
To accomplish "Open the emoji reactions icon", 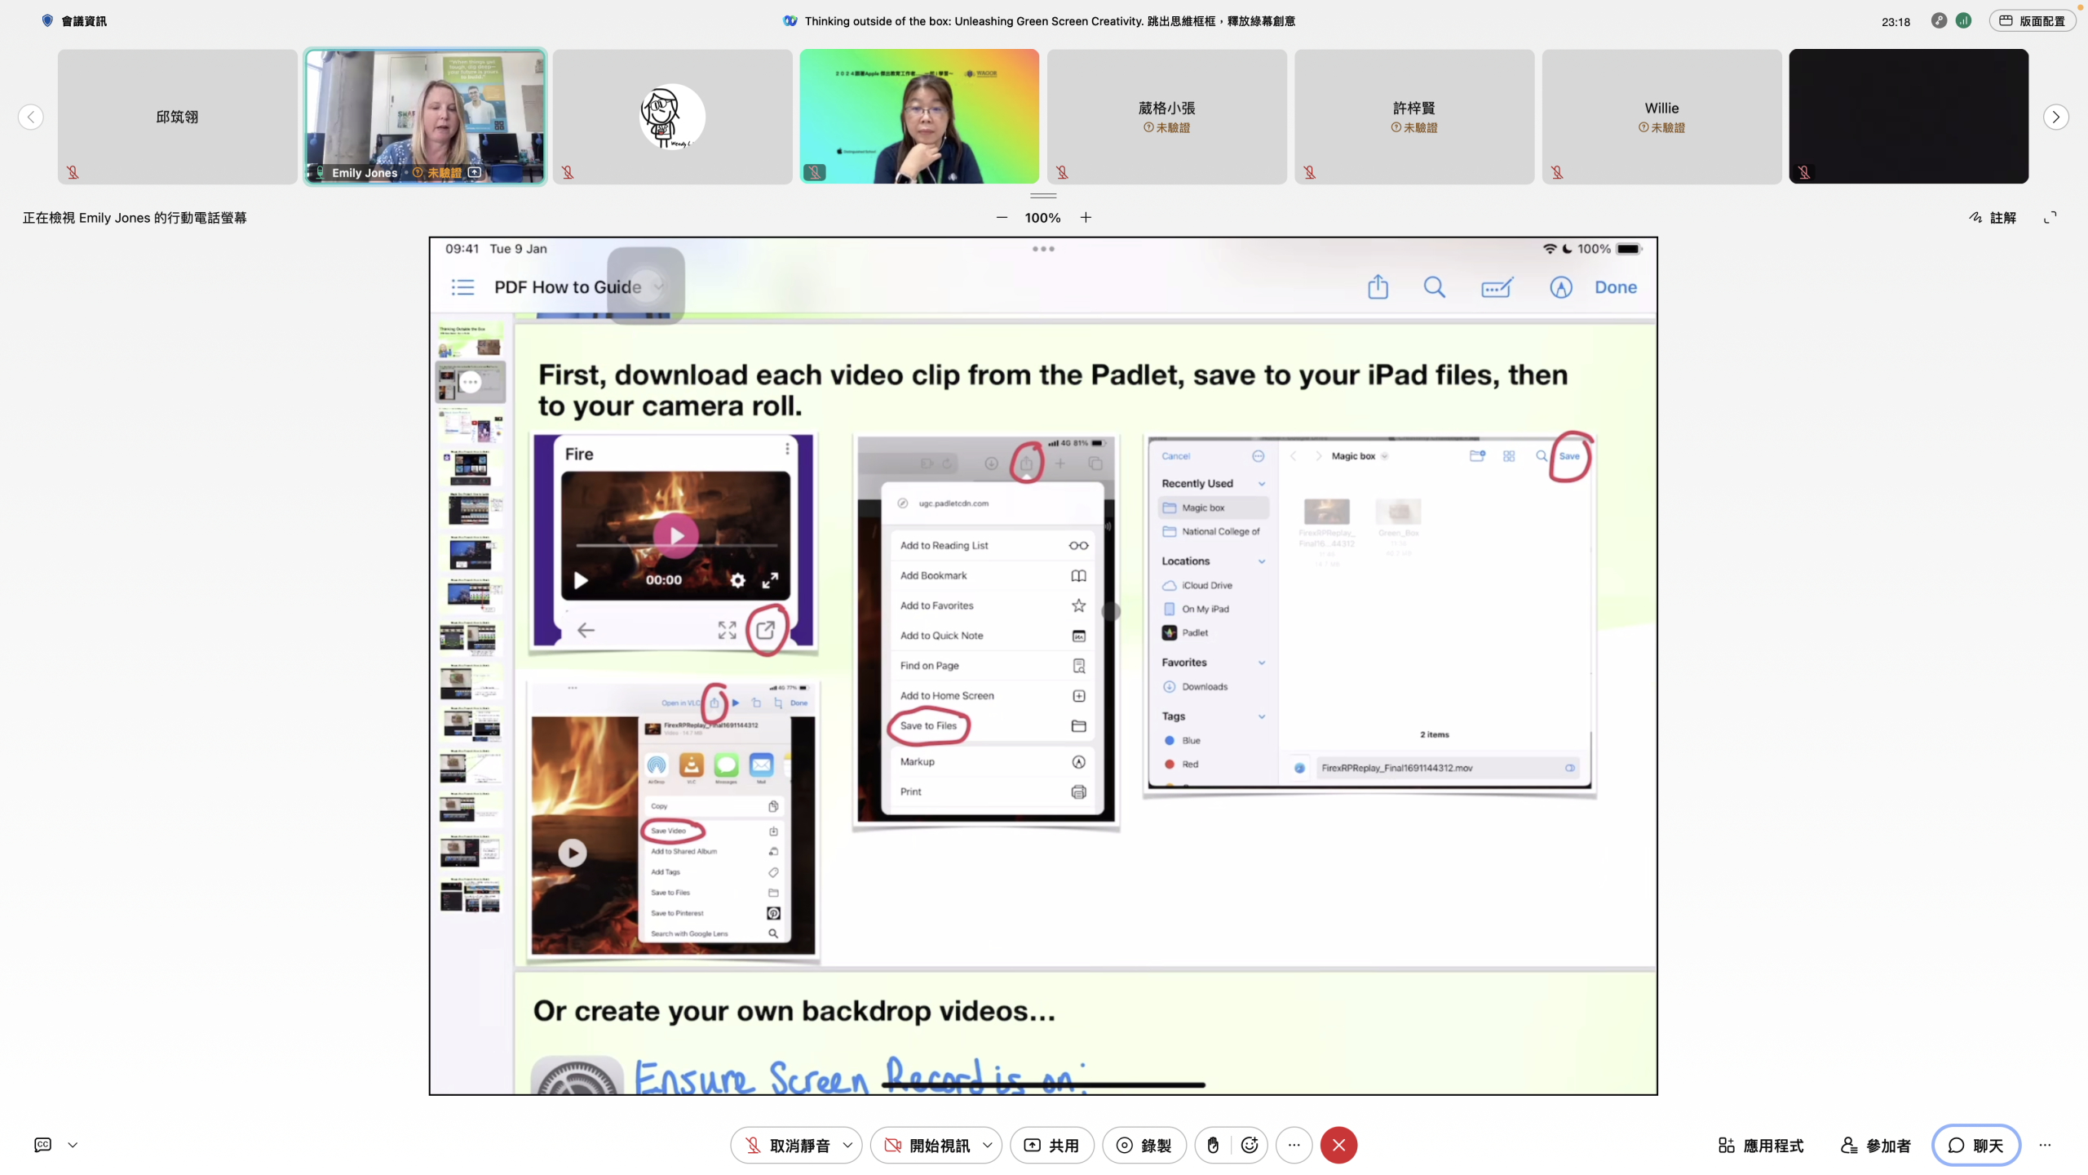I will tap(1249, 1145).
